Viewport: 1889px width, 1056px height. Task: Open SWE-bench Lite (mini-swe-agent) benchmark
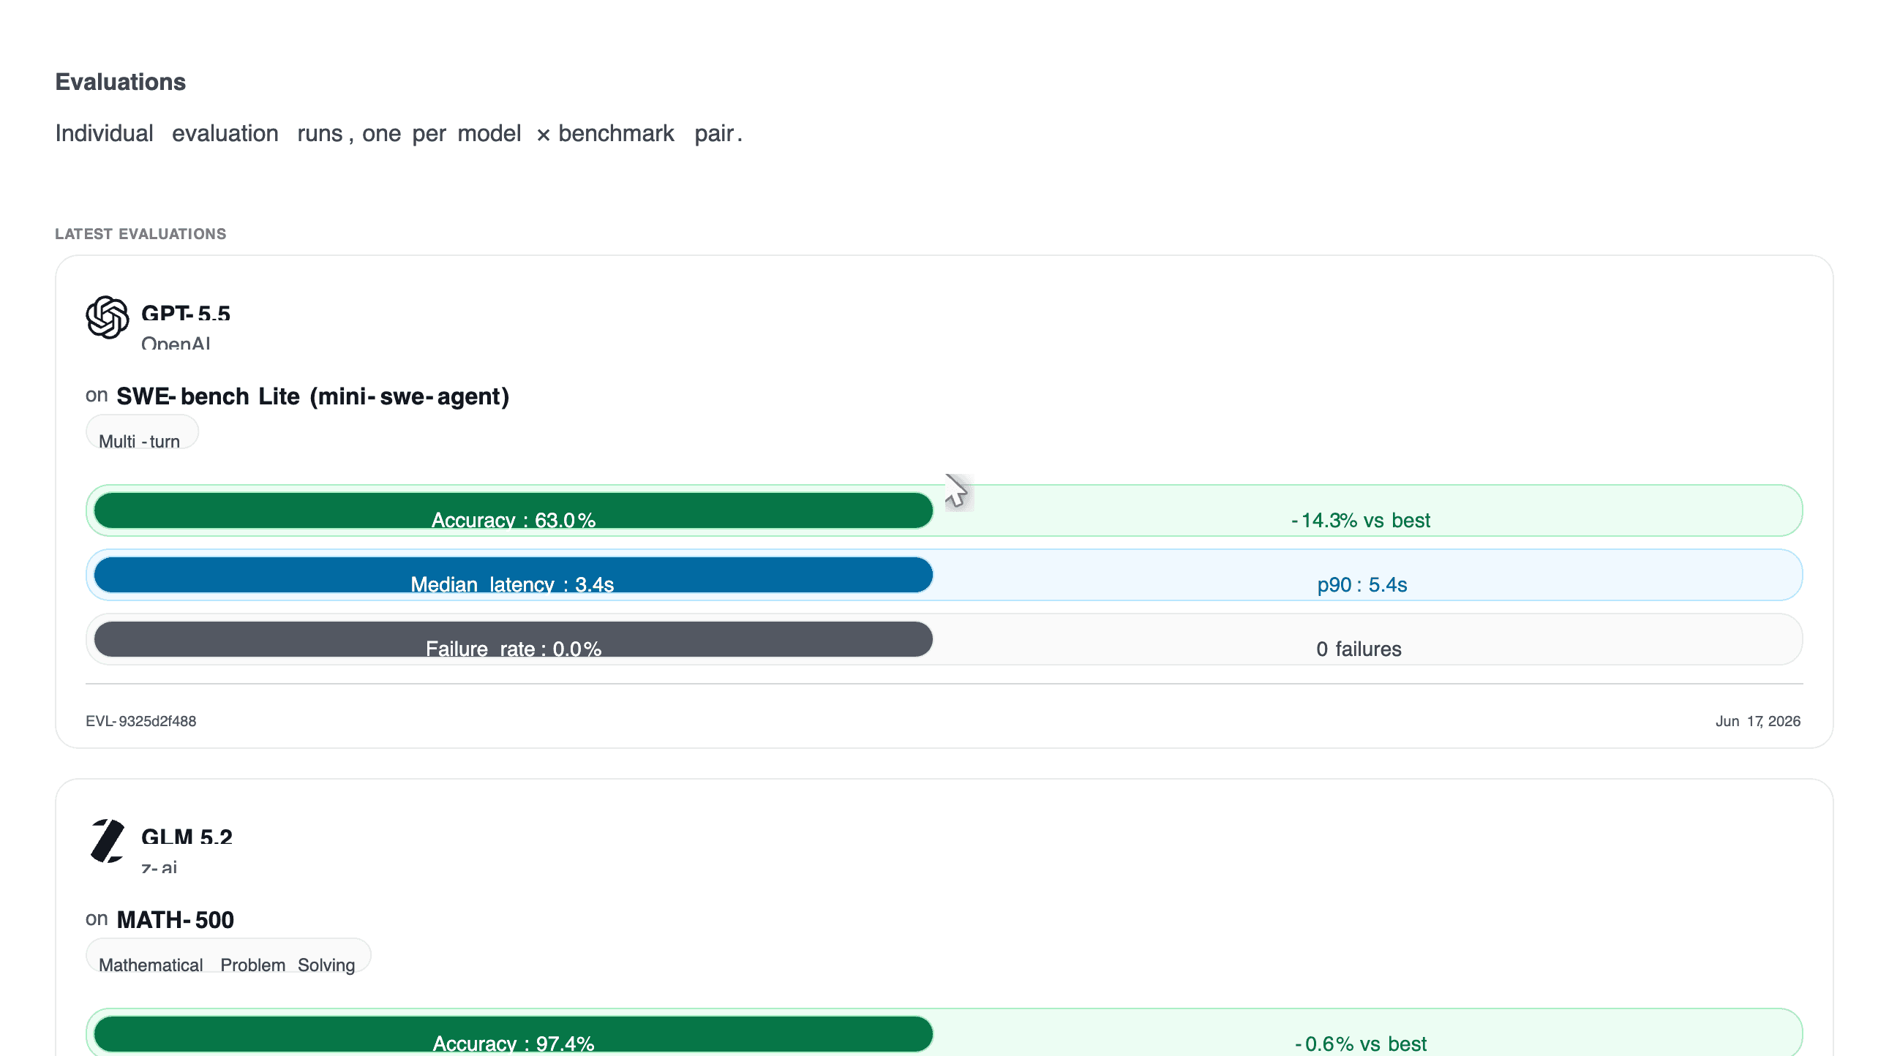pos(312,396)
